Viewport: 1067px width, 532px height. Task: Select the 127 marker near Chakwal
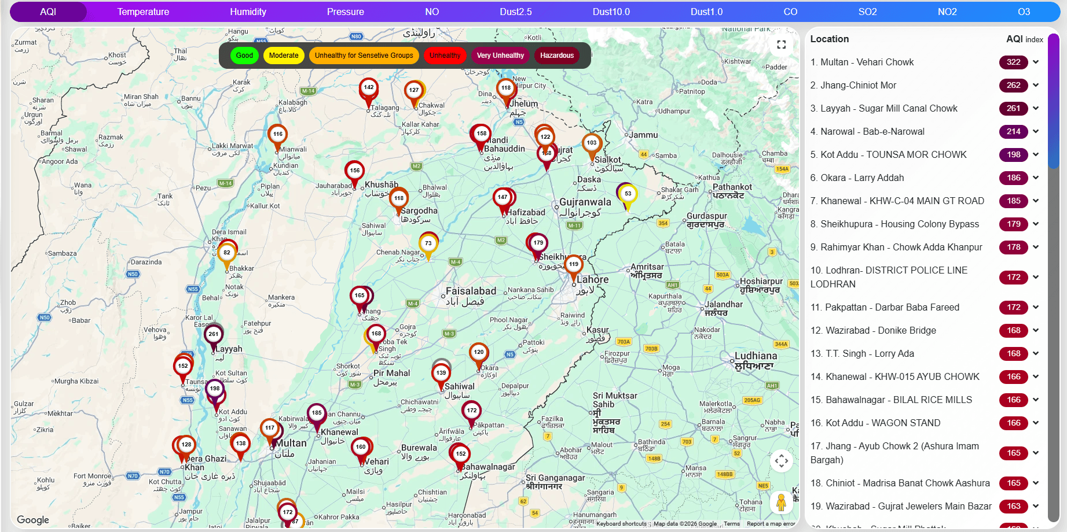pyautogui.click(x=414, y=95)
